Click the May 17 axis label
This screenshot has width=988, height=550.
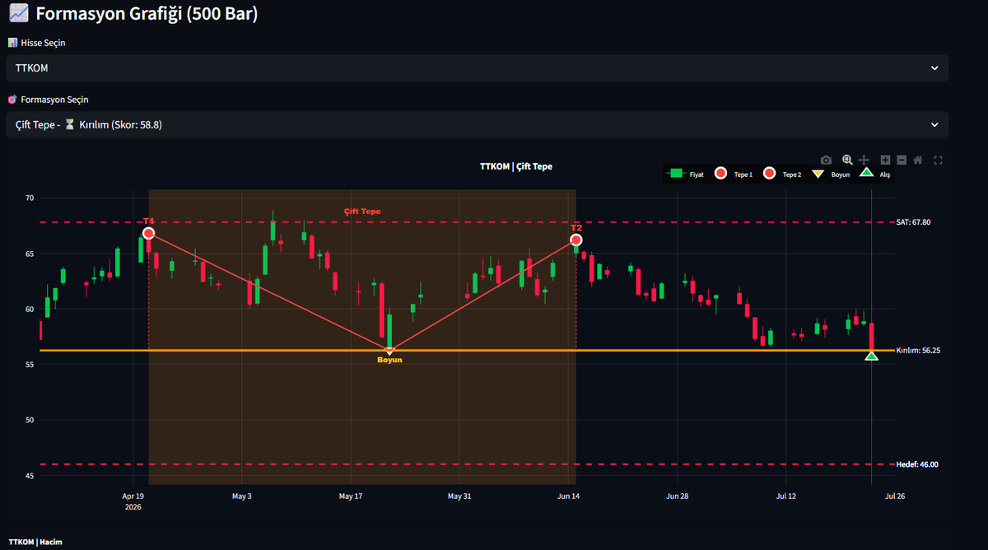coord(351,496)
